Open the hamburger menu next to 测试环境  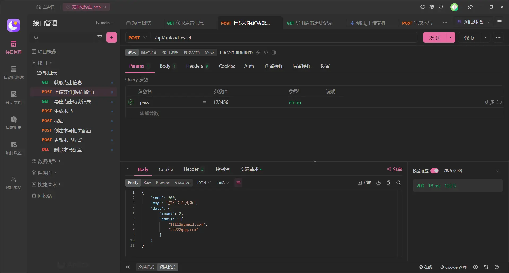coord(499,22)
